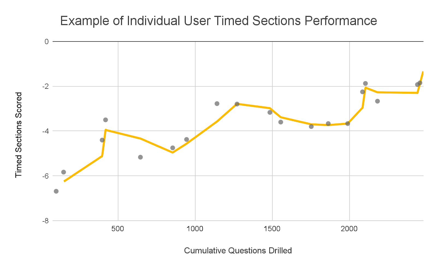The width and height of the screenshot is (437, 269).
Task: Click the y-axis tick label -2
Action: (x=45, y=86)
